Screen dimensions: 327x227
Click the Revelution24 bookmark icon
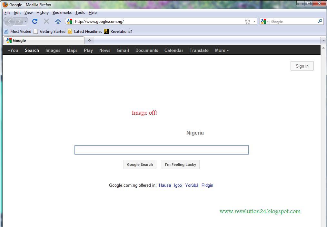pyautogui.click(x=106, y=31)
